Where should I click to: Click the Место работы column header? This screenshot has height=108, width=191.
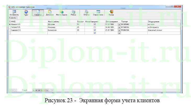62,22
